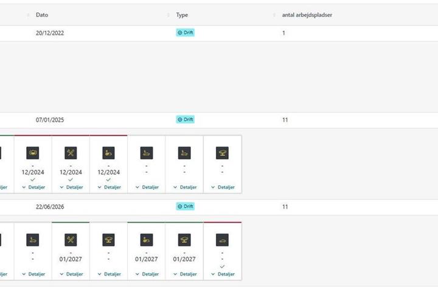
Task: Click the Drift badge icon for 22/06/2026
Action: tap(180, 206)
